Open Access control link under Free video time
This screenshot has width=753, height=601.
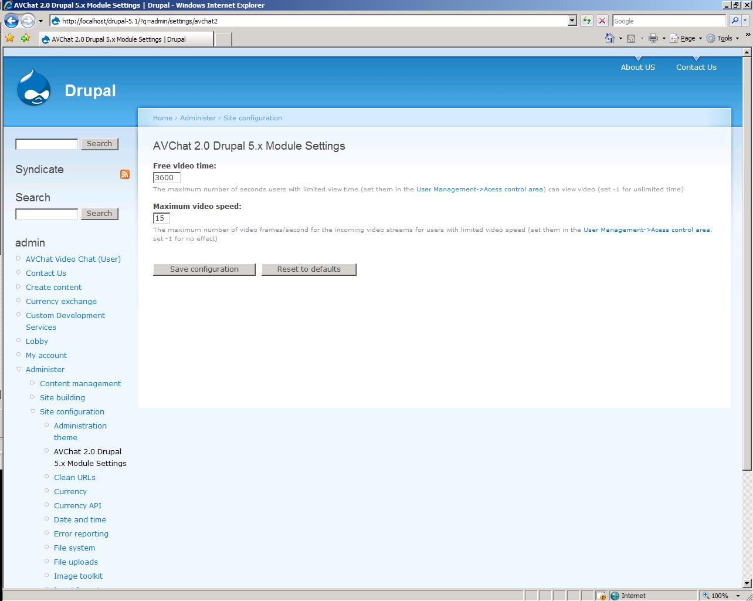click(x=480, y=190)
